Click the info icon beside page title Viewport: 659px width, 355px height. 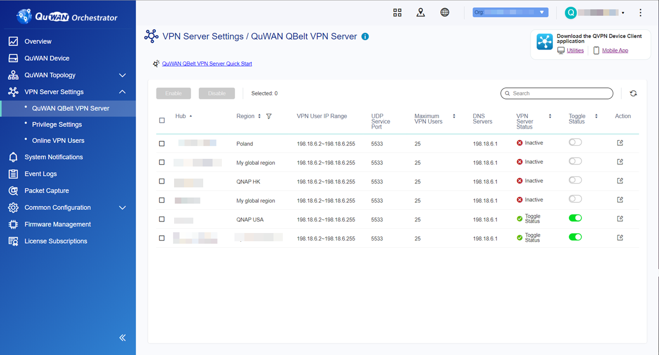[x=365, y=37]
